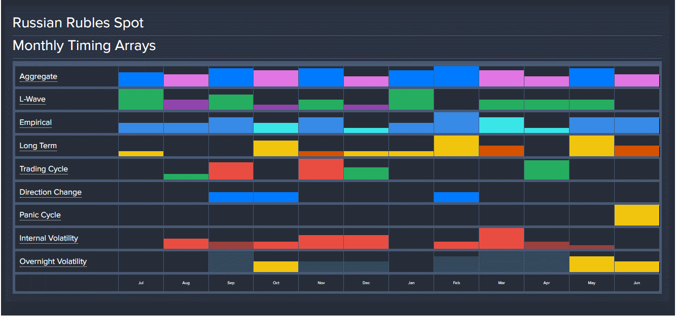Select the yellow Panic Cycle bar for Jun

pos(637,215)
